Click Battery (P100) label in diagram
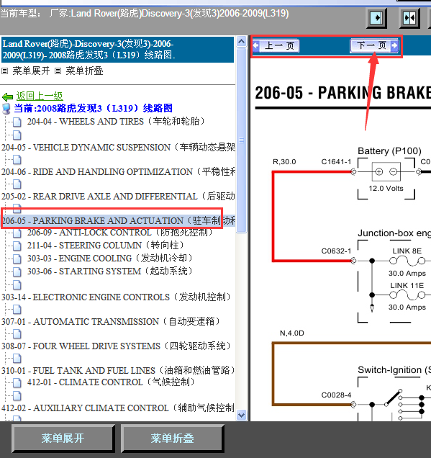The width and height of the screenshot is (431, 458). [x=389, y=151]
